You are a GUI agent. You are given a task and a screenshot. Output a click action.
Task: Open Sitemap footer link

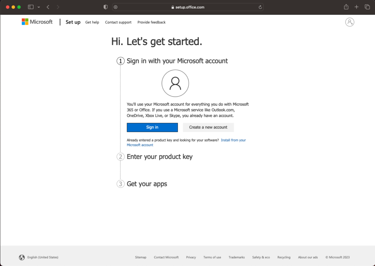coord(141,257)
